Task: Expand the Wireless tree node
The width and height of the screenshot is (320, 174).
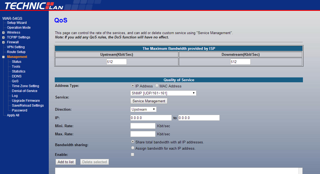Action: (x=3, y=32)
